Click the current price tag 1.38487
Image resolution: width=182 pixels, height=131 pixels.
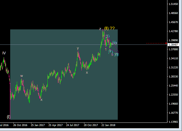174,44
